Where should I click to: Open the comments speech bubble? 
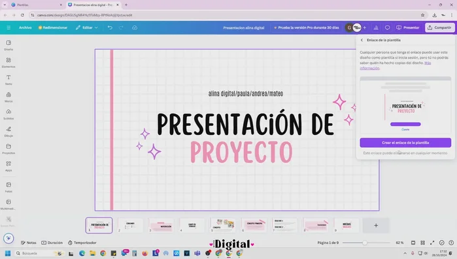click(387, 27)
